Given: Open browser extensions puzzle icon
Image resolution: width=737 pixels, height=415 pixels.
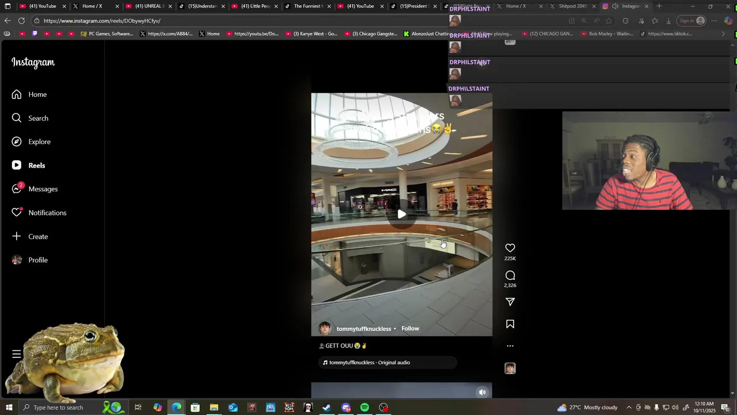Looking at the screenshot, I should [626, 21].
